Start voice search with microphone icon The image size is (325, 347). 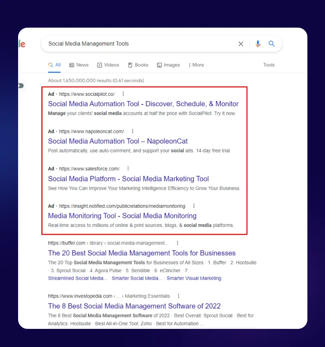(257, 44)
